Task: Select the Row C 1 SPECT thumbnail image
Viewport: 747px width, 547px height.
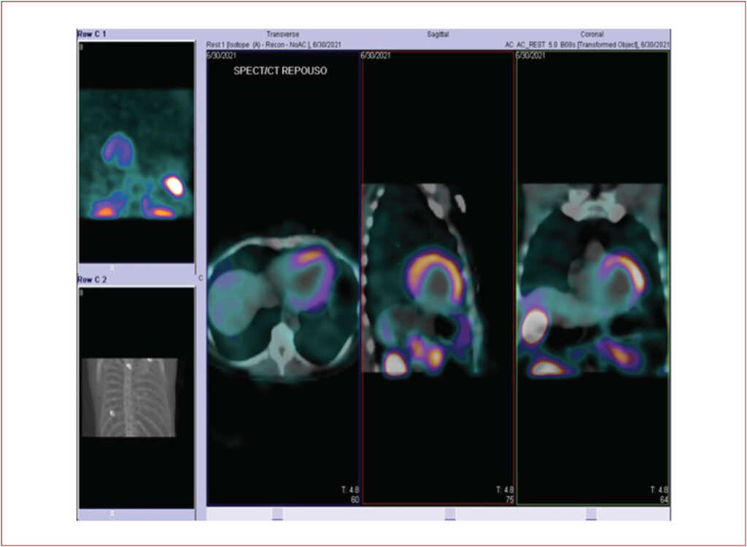Action: pyautogui.click(x=136, y=152)
